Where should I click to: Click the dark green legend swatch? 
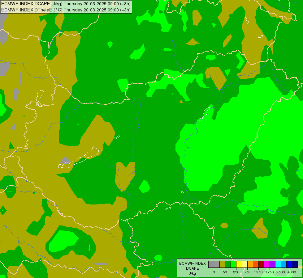click(x=228, y=264)
